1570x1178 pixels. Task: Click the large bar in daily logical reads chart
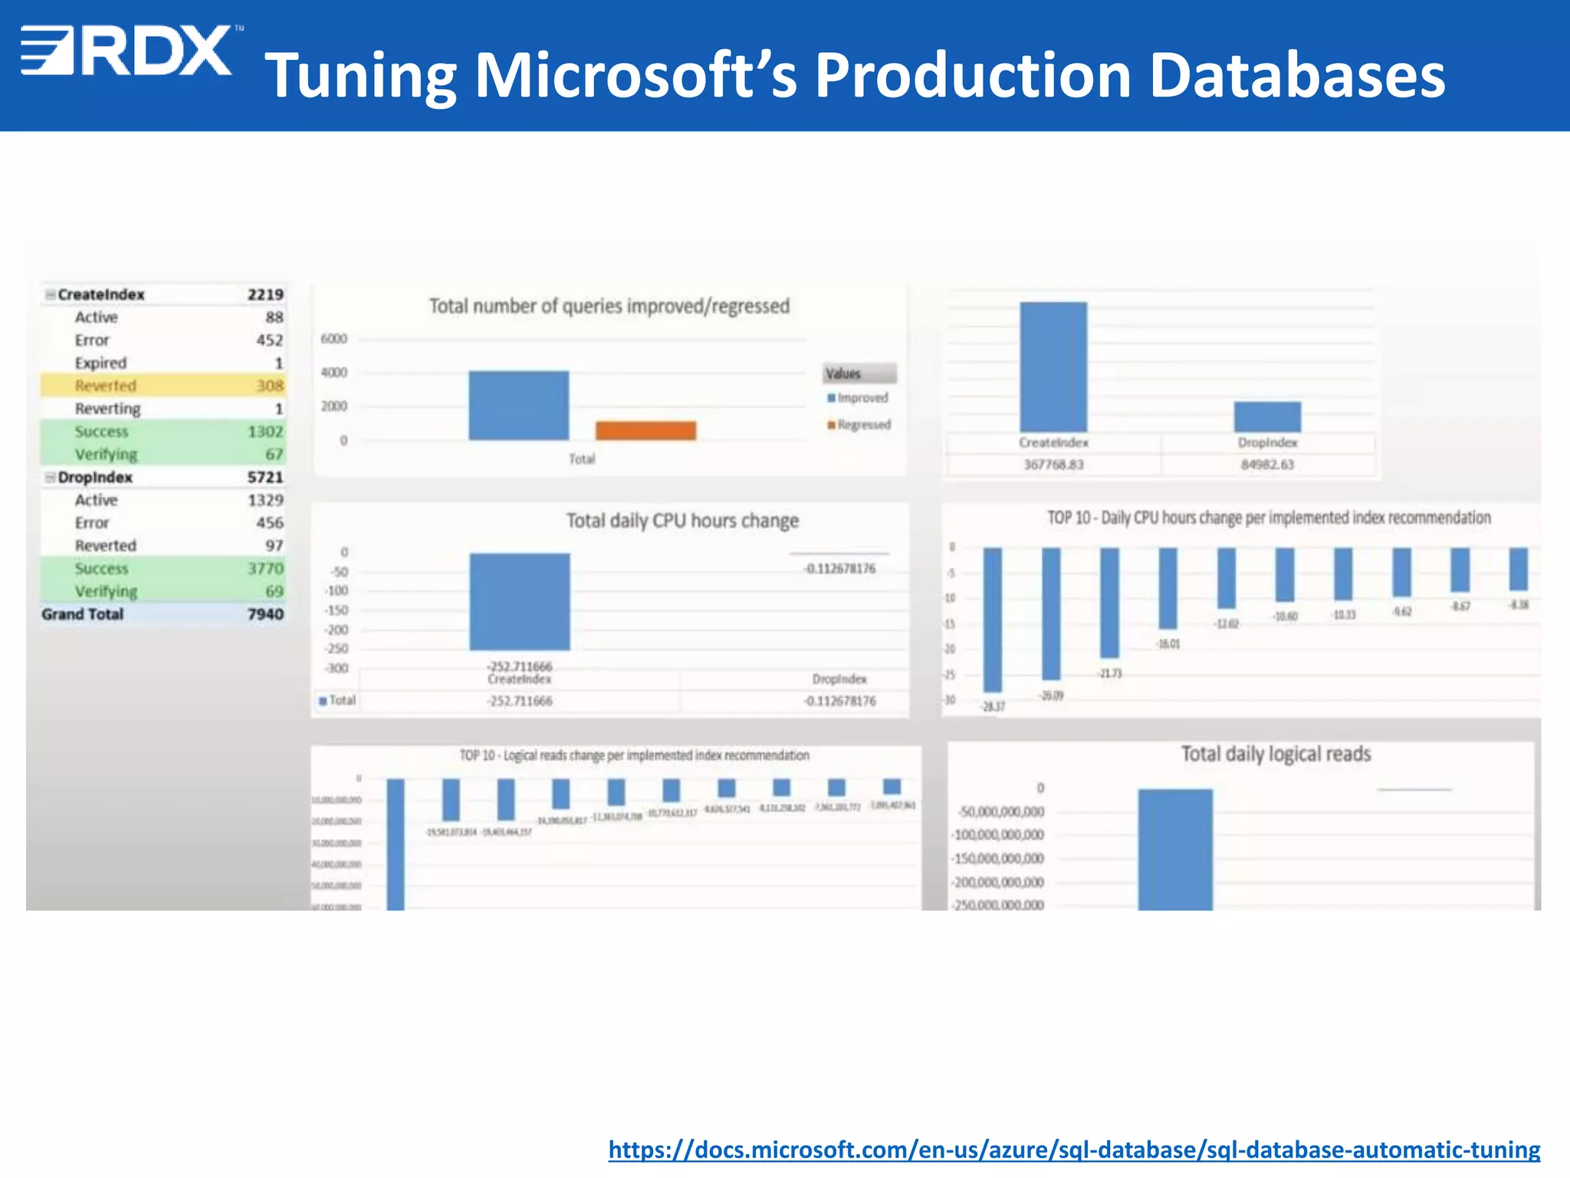tap(1175, 850)
